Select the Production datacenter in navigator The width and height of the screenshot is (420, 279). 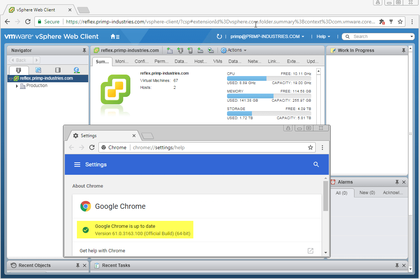[x=37, y=86]
